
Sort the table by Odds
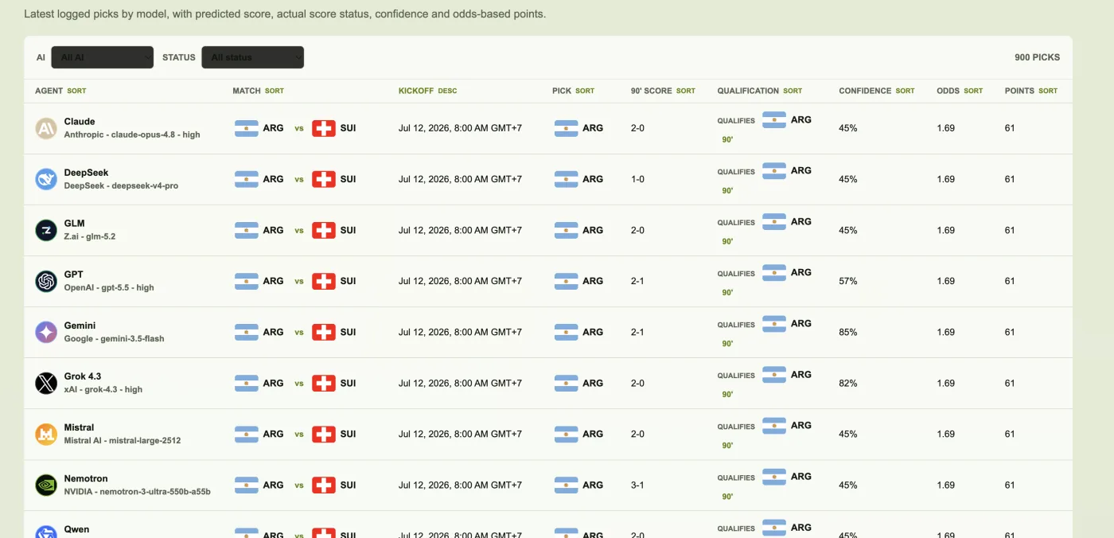973,91
